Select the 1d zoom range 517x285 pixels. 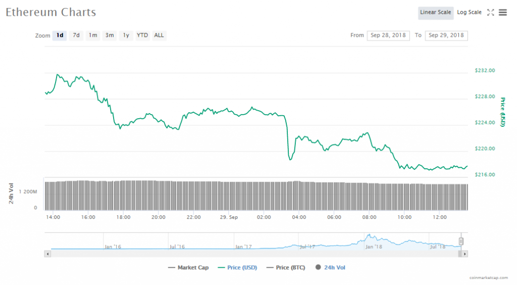point(60,35)
